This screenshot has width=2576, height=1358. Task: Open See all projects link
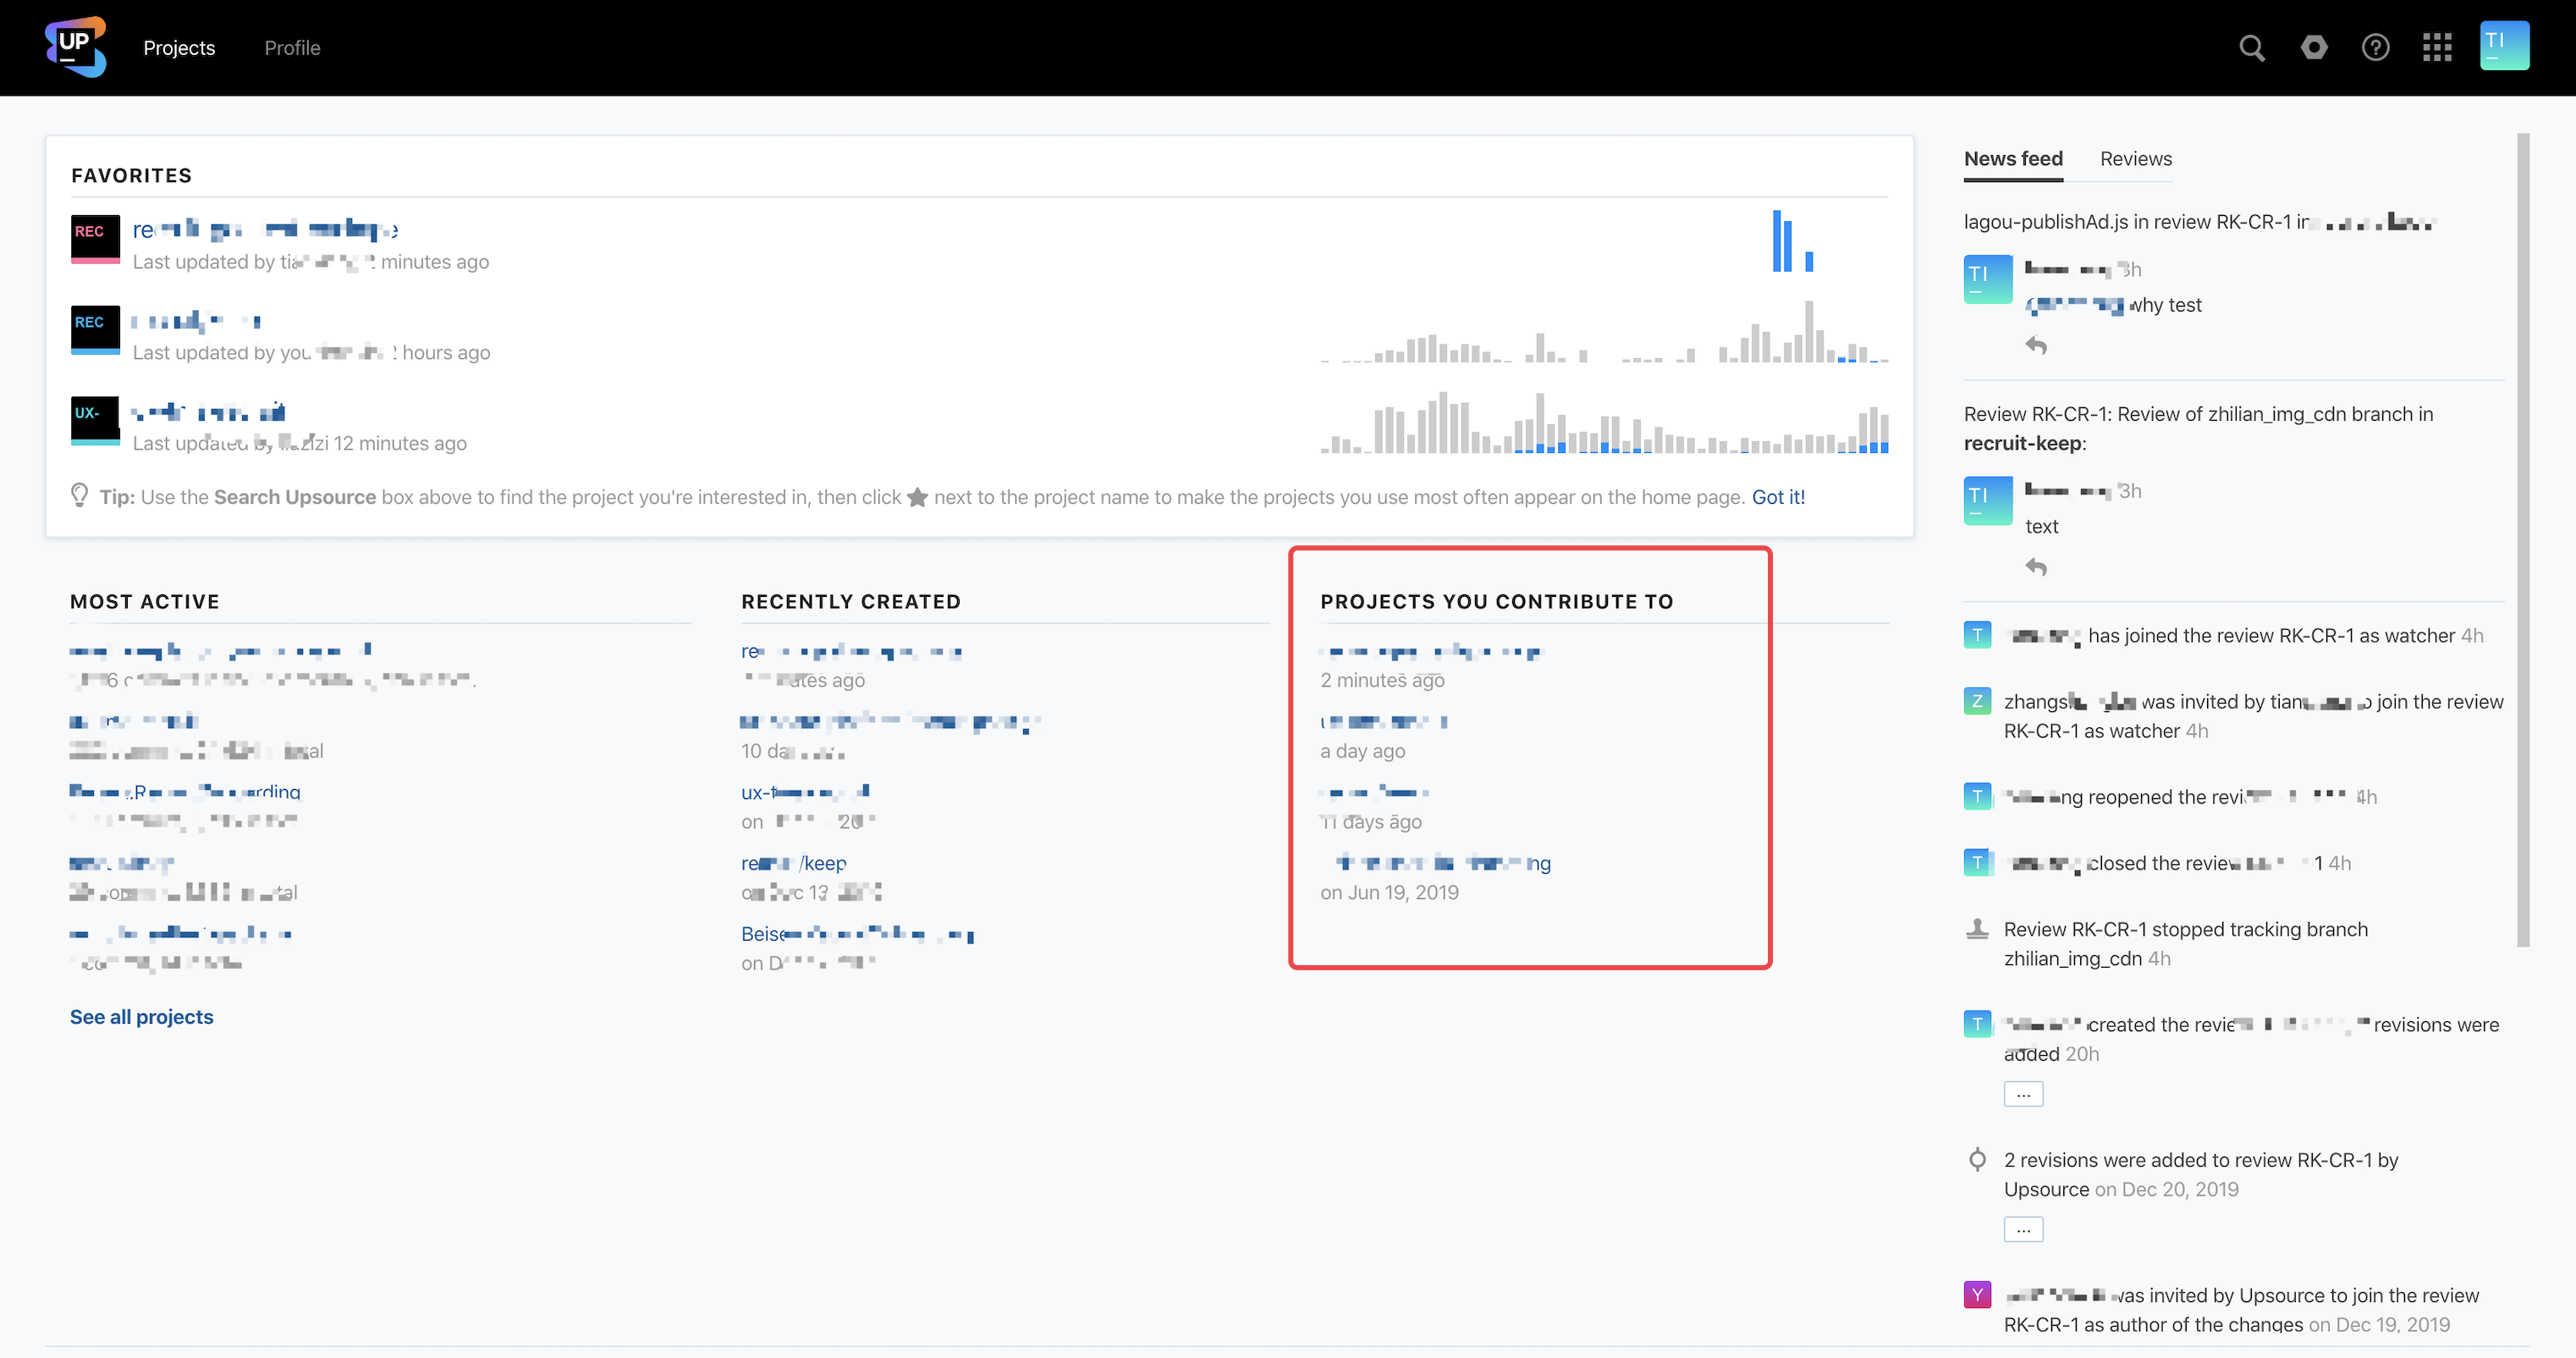point(141,1017)
